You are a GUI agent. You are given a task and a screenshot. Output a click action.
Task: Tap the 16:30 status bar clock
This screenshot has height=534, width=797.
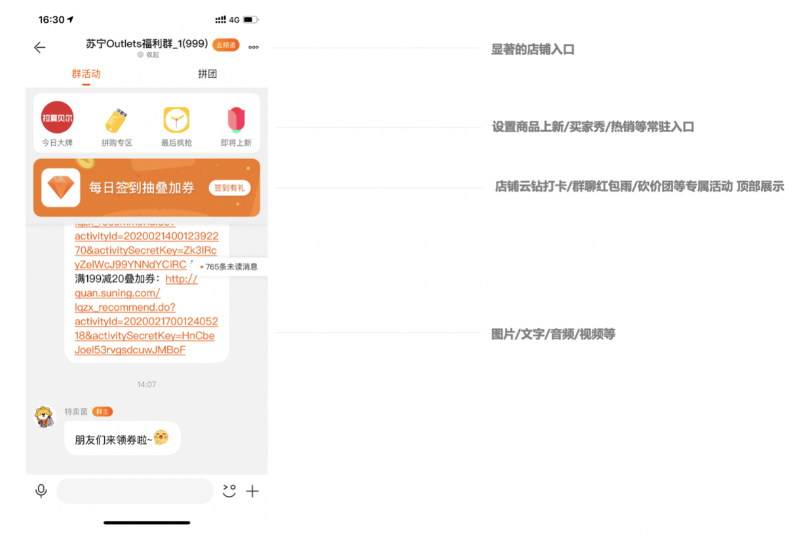tap(51, 20)
